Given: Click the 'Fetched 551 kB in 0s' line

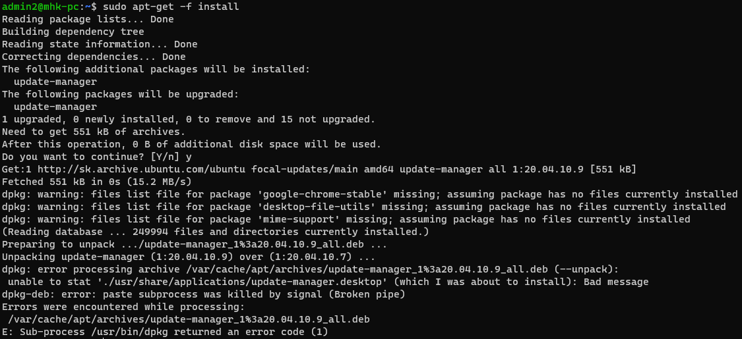Looking at the screenshot, I should 97,182.
